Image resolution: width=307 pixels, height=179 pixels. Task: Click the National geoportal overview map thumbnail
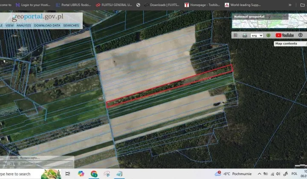tap(269, 21)
